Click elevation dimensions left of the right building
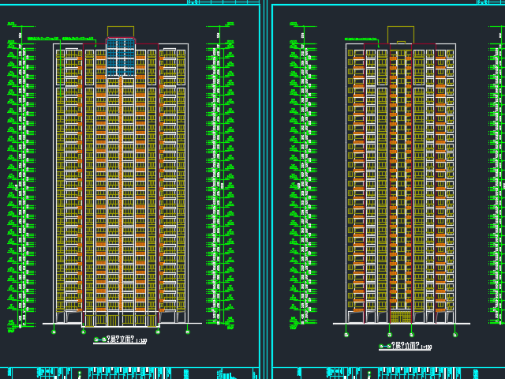 (x=300, y=182)
